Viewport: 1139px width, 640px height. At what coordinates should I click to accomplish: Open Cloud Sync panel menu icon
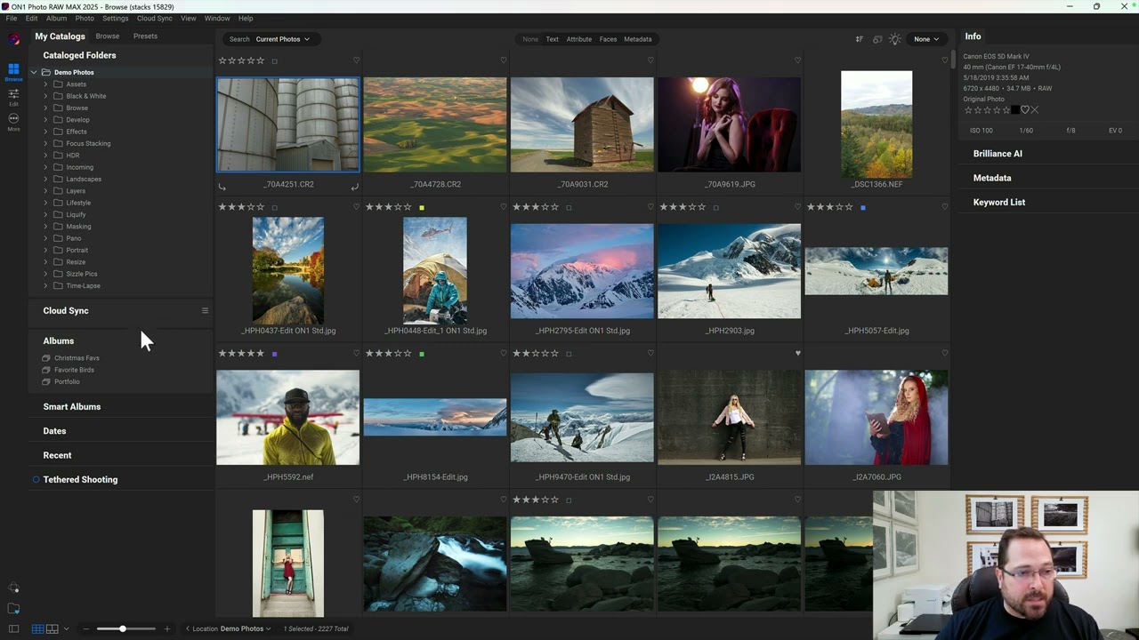pos(205,311)
